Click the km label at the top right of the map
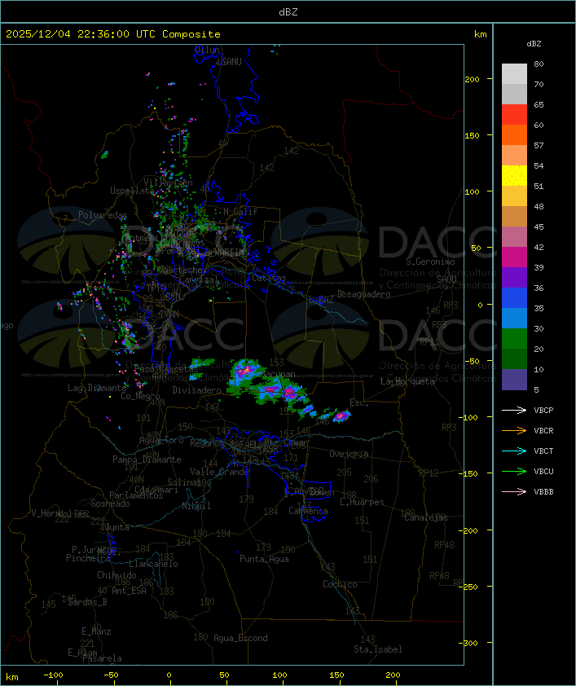This screenshot has height=686, width=576. coord(480,34)
